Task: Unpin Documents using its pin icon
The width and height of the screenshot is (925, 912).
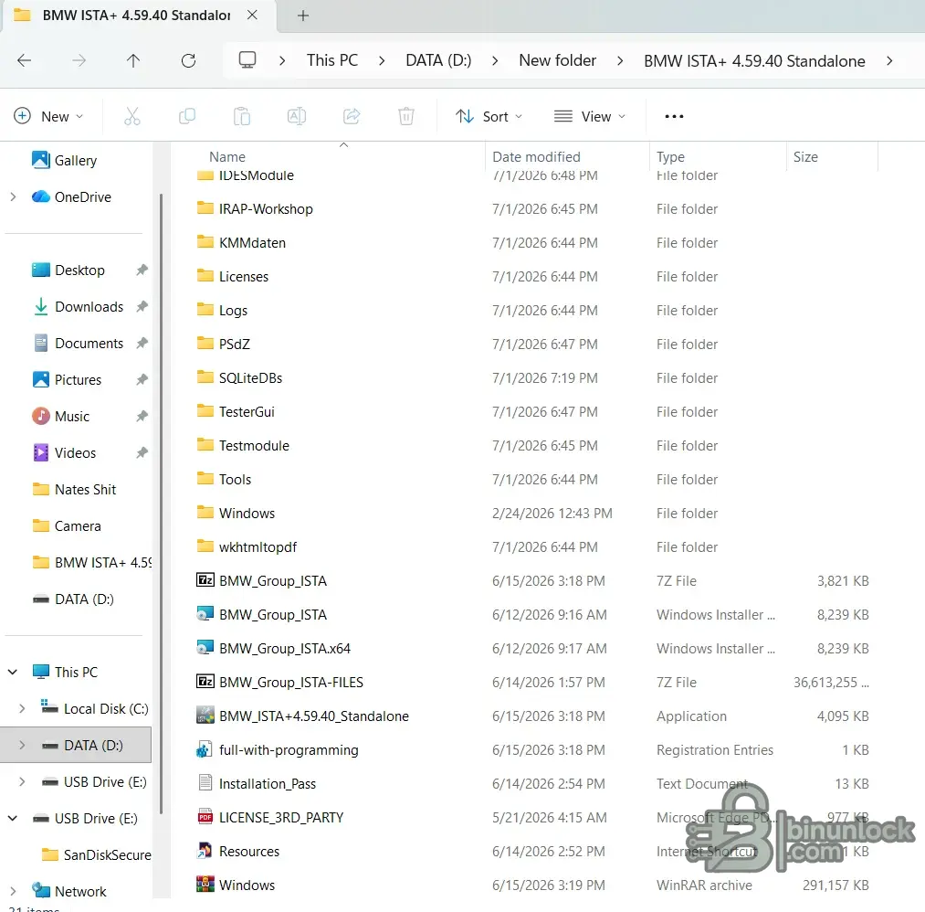Action: [x=142, y=344]
